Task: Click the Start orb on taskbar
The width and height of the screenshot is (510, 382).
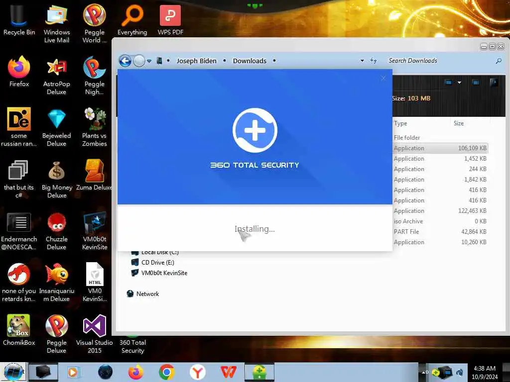Action: pos(13,372)
